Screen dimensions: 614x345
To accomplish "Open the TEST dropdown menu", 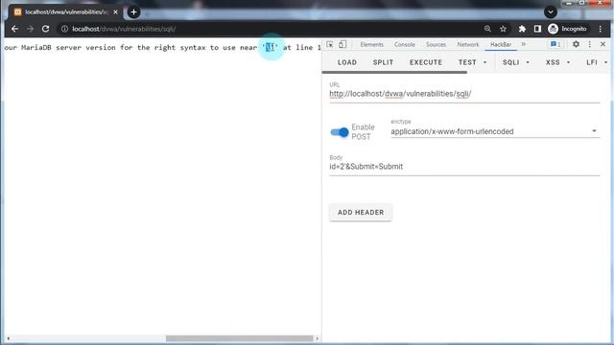I will [x=472, y=62].
